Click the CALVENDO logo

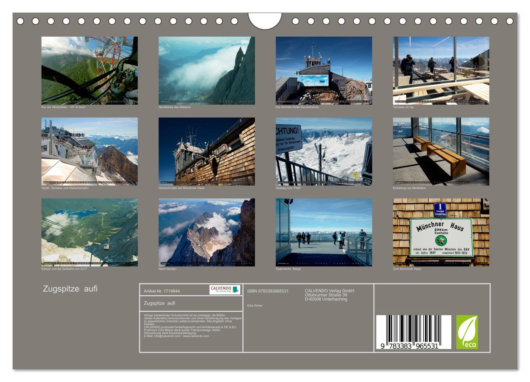225,290
